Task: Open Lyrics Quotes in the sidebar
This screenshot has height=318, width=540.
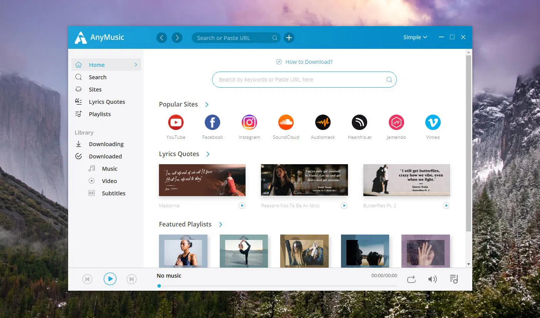Action: [x=106, y=102]
